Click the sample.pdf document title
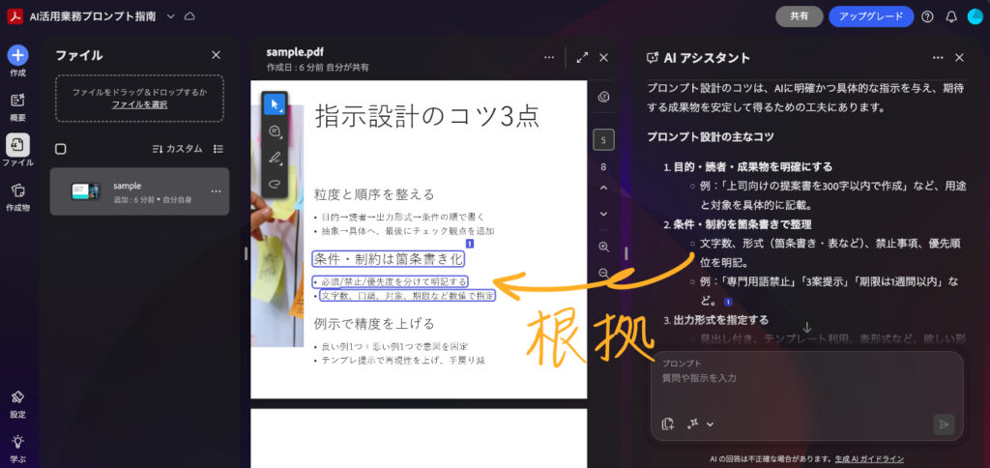Screen dimensions: 990x468 (295, 52)
